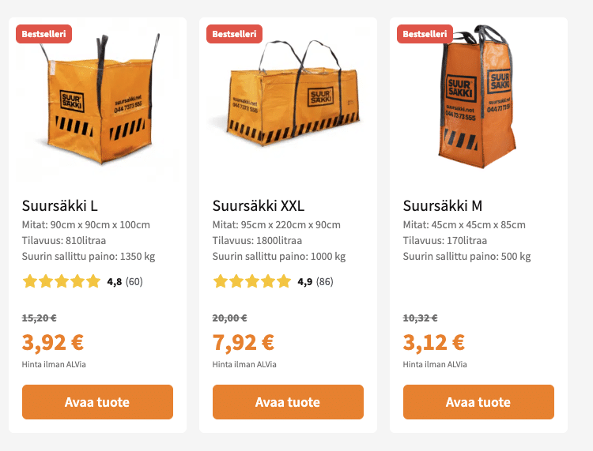The image size is (593, 451).
Task: Click the 3,92 € price
Action: (53, 343)
